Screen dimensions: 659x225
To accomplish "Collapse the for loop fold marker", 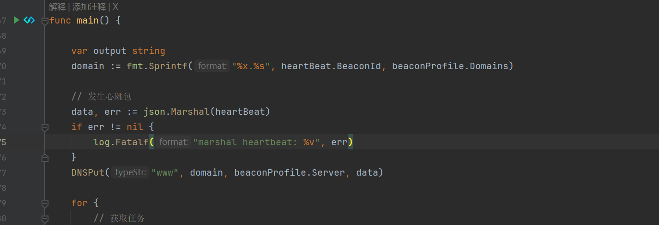I will (x=45, y=203).
